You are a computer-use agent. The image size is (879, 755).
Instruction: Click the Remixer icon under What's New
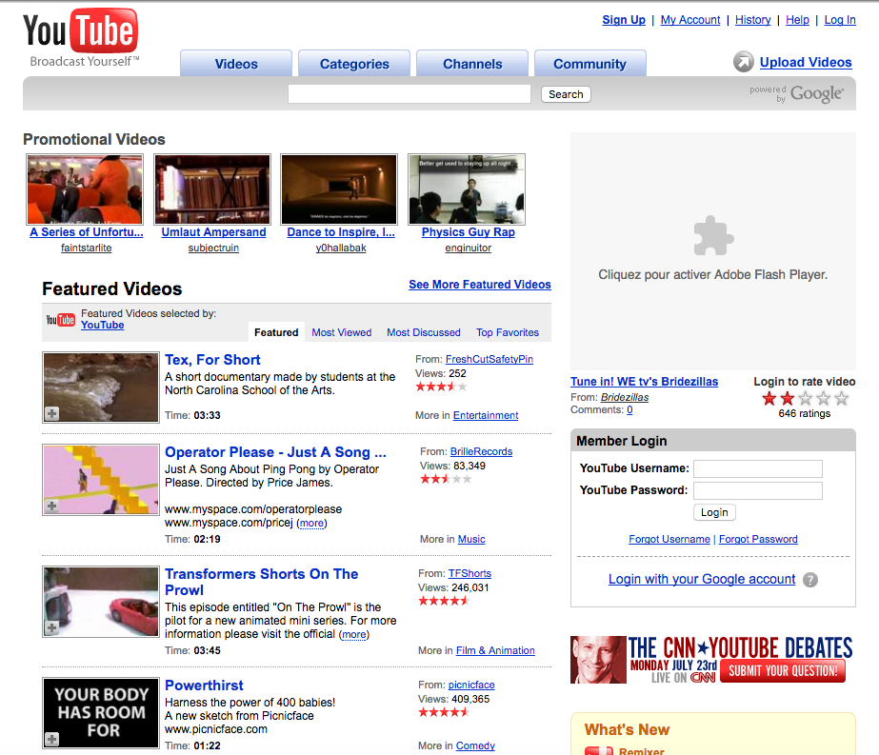point(600,749)
